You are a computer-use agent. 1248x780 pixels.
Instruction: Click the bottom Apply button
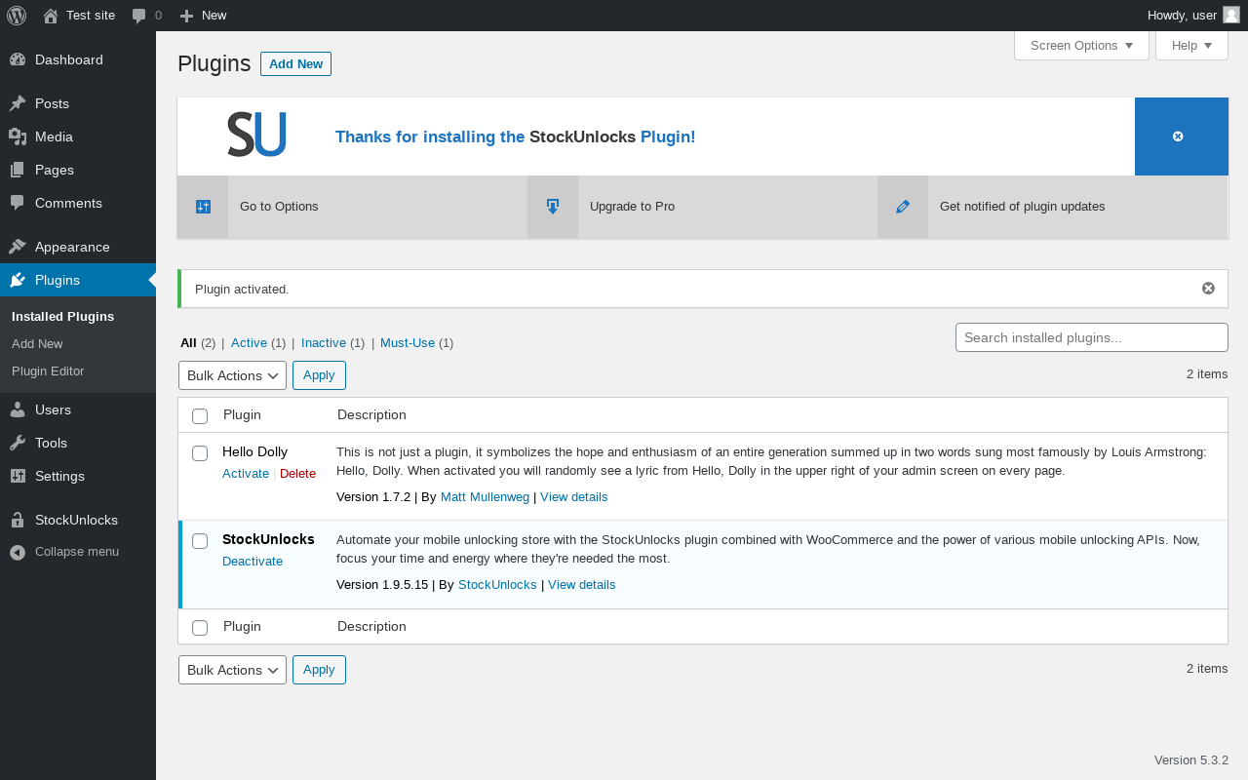[x=319, y=670]
